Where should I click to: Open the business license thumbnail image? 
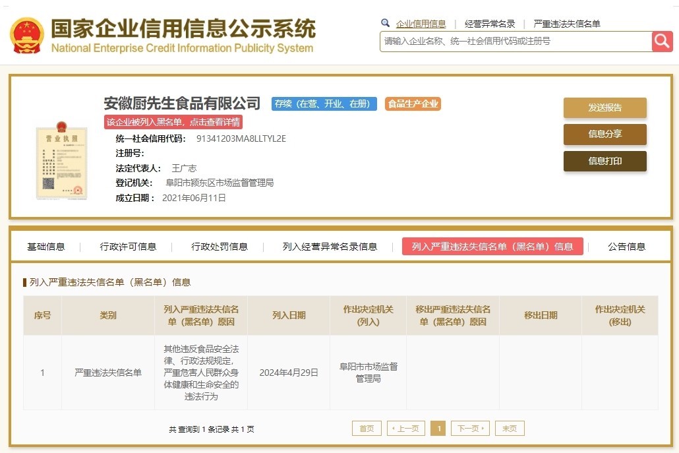[61, 161]
